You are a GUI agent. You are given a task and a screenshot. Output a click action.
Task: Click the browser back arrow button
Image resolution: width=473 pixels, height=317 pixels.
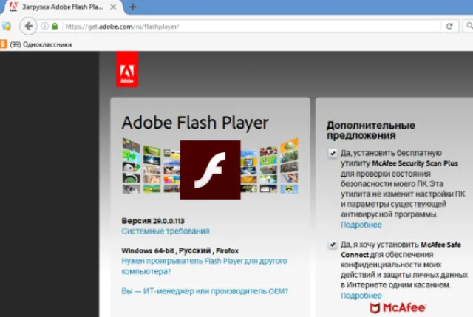[x=28, y=27]
